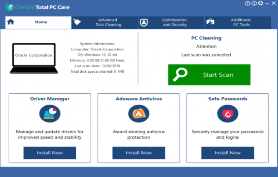Install Now under Adaware Antivirus
The width and height of the screenshot is (278, 177).
click(139, 153)
